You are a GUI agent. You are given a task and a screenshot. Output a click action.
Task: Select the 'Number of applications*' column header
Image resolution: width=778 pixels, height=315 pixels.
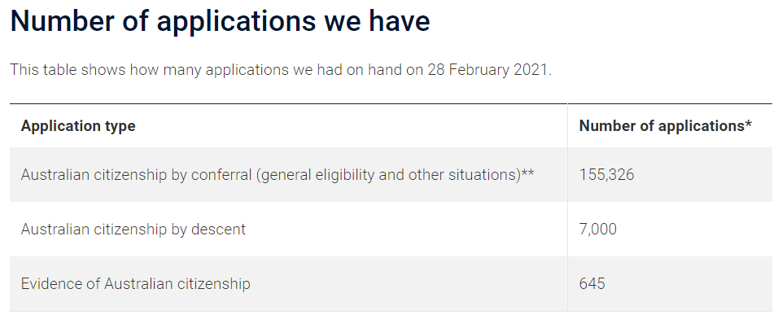(666, 126)
